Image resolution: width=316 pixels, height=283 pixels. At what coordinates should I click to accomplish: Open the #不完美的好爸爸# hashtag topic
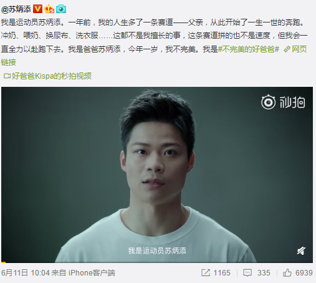(249, 49)
